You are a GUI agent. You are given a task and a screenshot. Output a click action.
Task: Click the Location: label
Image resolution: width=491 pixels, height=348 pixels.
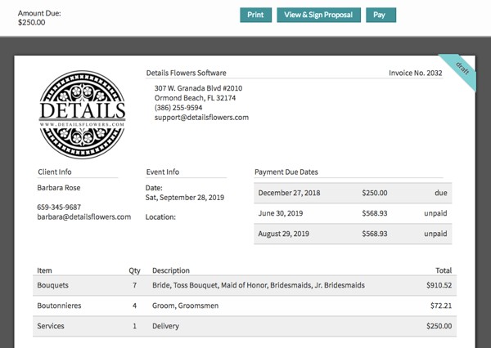pos(160,217)
